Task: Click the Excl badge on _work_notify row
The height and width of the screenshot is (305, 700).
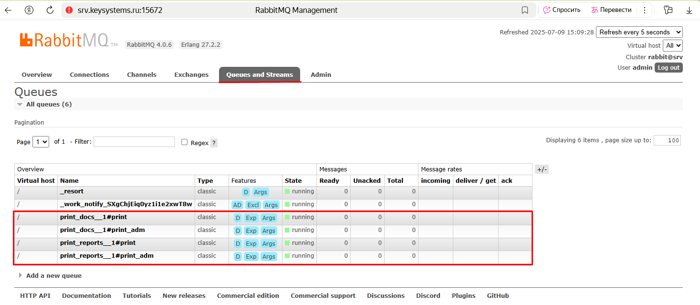Action: click(x=253, y=205)
